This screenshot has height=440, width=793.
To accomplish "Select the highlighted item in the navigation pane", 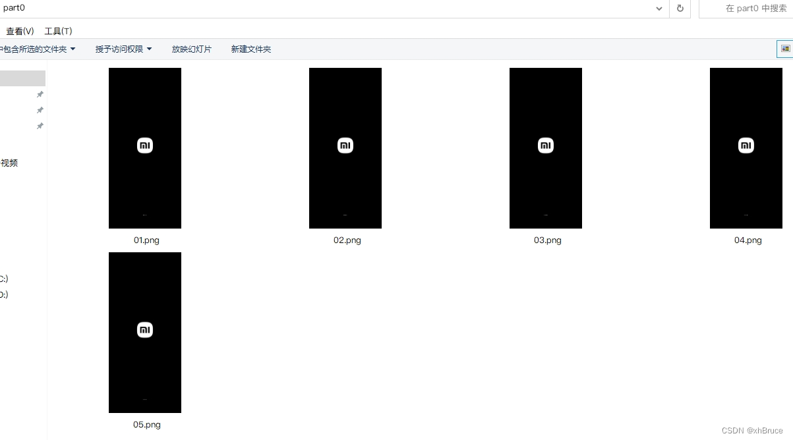I will click(x=22, y=78).
